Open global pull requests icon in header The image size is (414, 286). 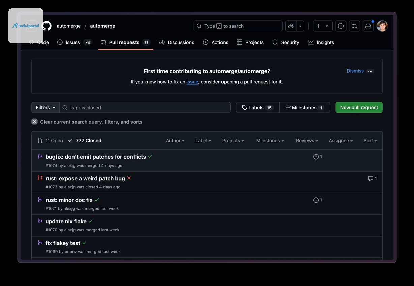[354, 26]
